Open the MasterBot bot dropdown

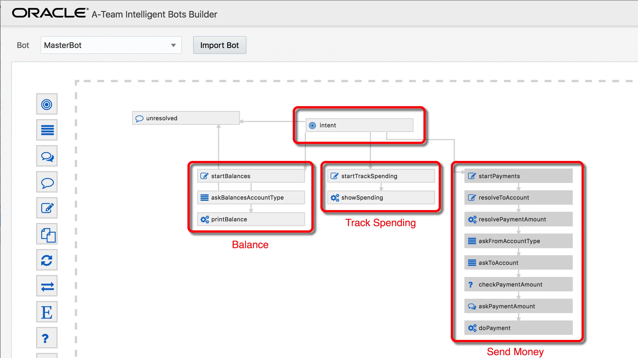click(x=111, y=45)
